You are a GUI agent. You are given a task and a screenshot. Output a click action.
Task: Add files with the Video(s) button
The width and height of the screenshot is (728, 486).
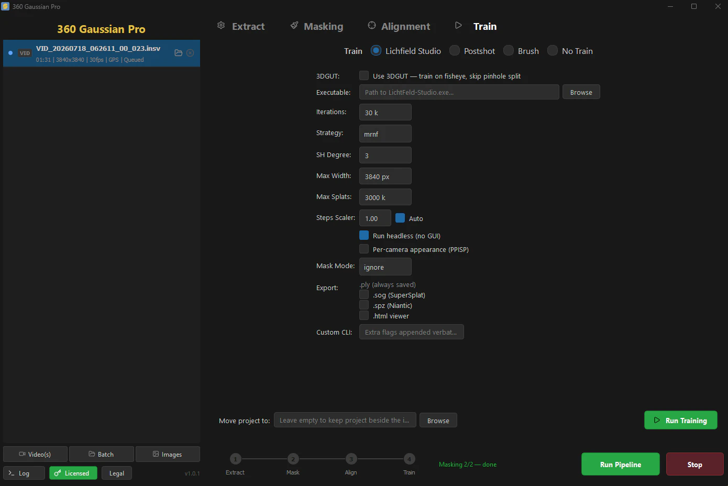pos(35,454)
